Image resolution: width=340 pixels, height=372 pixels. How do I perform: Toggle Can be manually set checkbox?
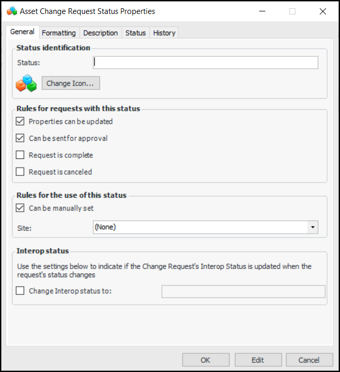click(x=20, y=208)
